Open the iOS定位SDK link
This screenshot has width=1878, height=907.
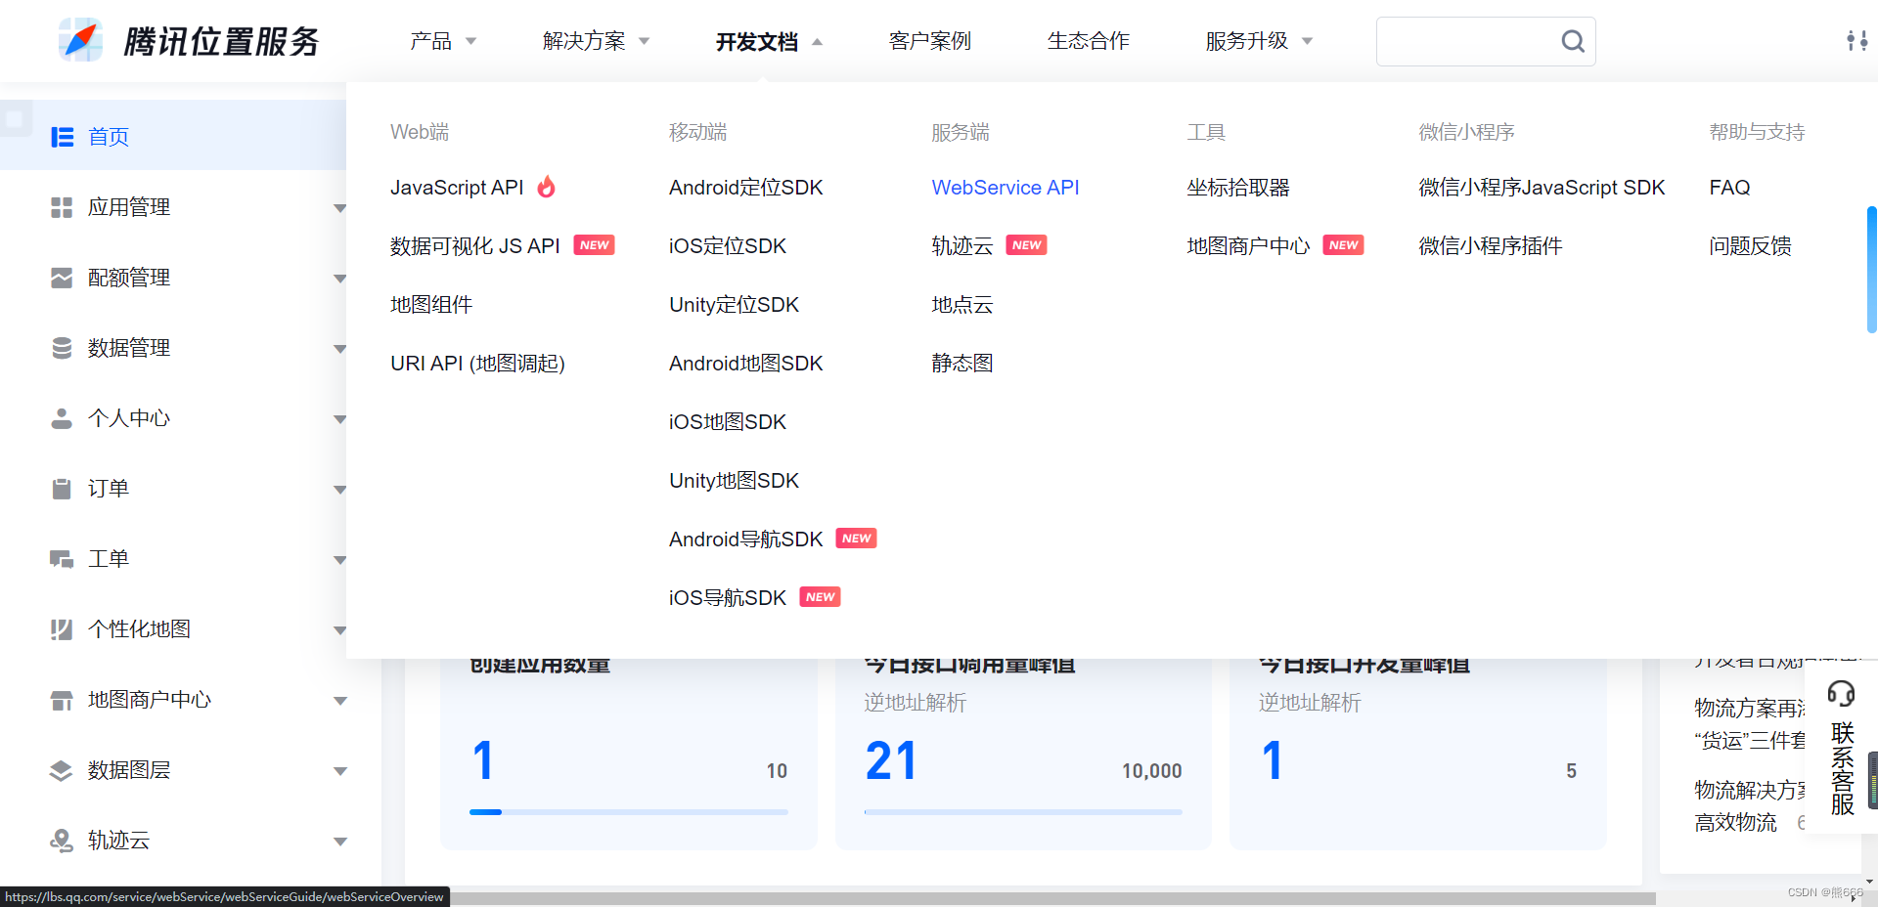click(x=728, y=246)
